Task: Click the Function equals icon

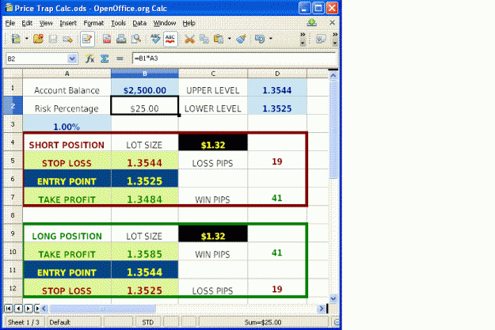Action: (x=120, y=59)
